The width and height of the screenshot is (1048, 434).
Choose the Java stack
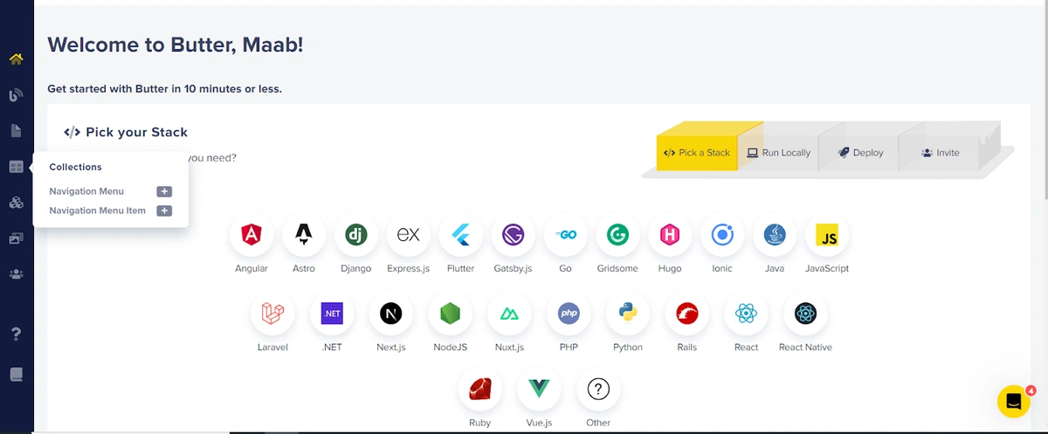(775, 235)
